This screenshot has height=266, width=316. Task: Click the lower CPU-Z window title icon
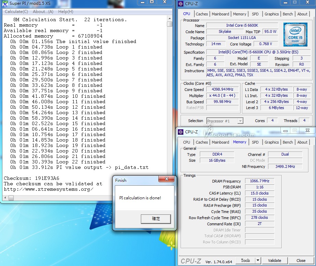pos(181,132)
